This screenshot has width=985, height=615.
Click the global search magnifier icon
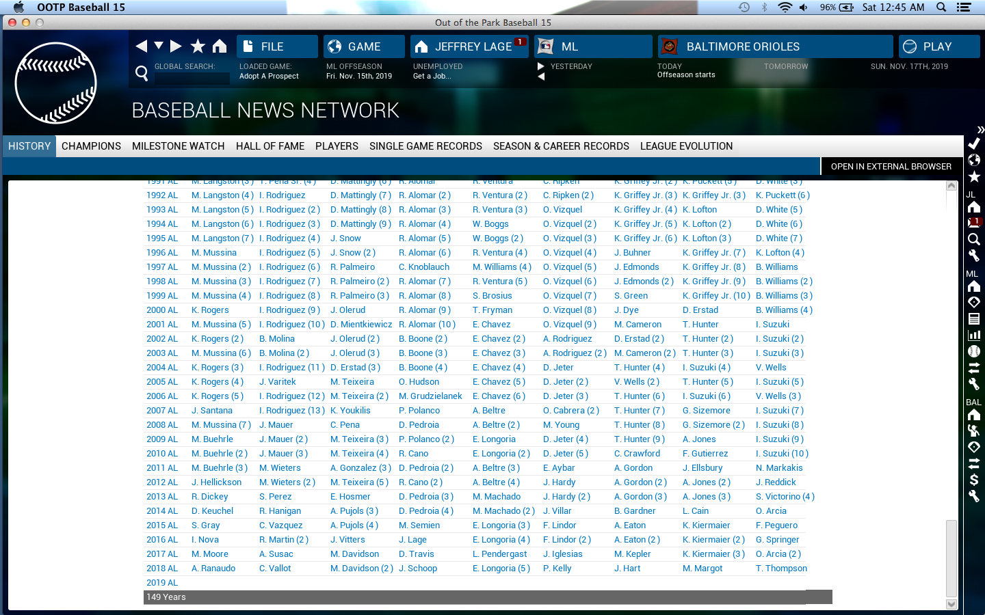(142, 72)
